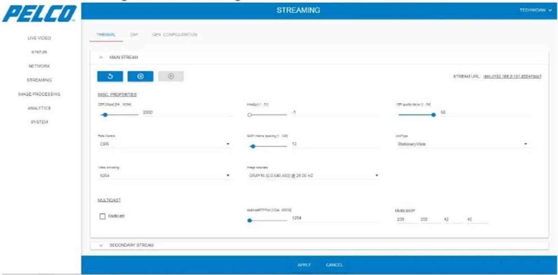This screenshot has height=275, width=558.
Task: Click the Apply button
Action: pos(304,265)
